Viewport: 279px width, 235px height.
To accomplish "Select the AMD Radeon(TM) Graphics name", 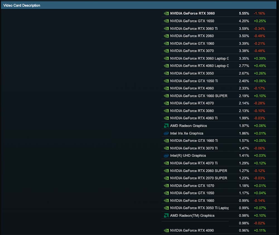I will tap(192, 216).
